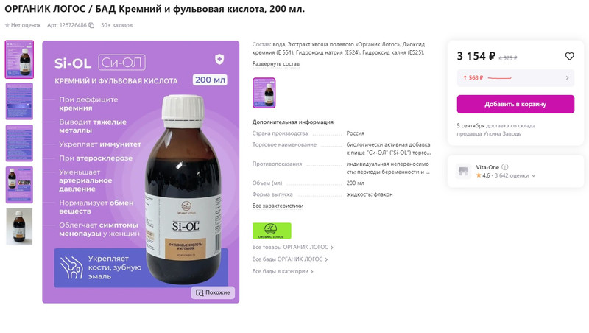Select the fourth thumbnail in the gallery

pos(19,185)
